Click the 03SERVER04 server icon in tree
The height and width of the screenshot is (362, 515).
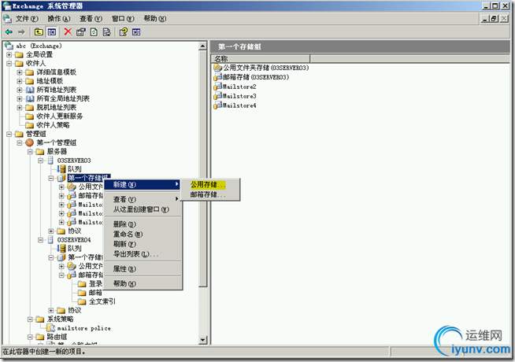pos(50,240)
